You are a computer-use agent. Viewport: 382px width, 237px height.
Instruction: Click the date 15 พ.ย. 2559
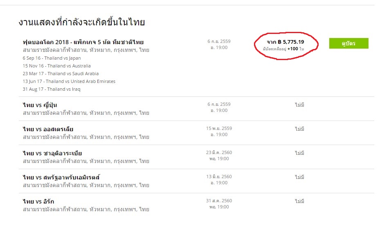click(x=219, y=128)
